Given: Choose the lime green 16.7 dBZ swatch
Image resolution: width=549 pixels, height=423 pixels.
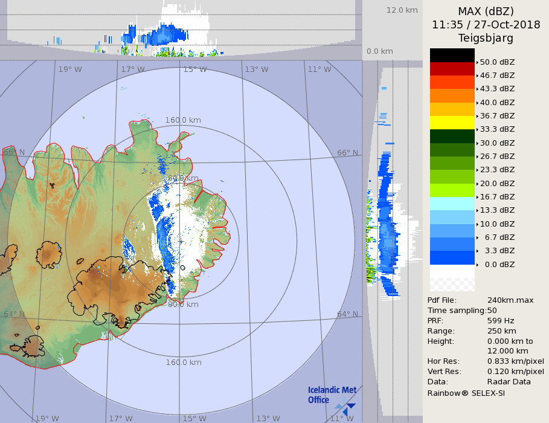Looking at the screenshot, I should pyautogui.click(x=452, y=190).
